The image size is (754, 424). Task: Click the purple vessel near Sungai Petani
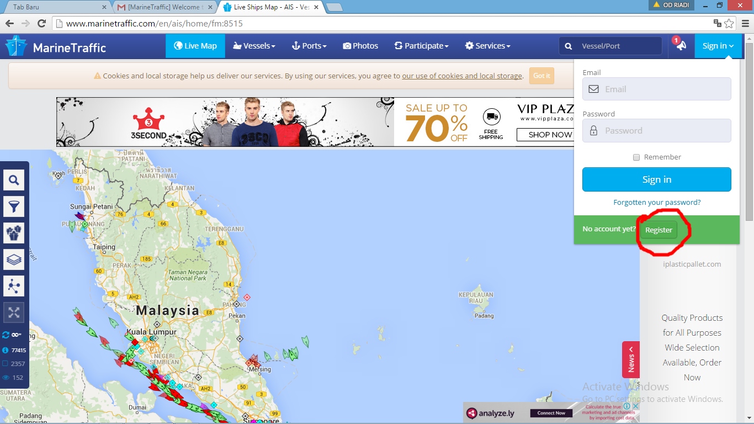[80, 216]
